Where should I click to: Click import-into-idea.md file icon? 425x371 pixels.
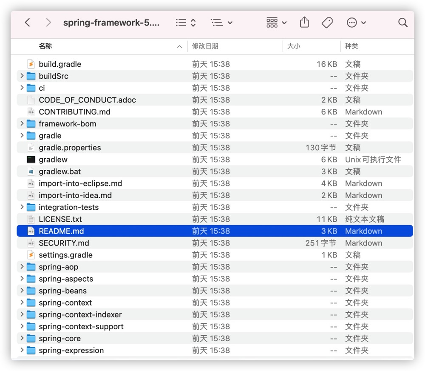(x=31, y=195)
